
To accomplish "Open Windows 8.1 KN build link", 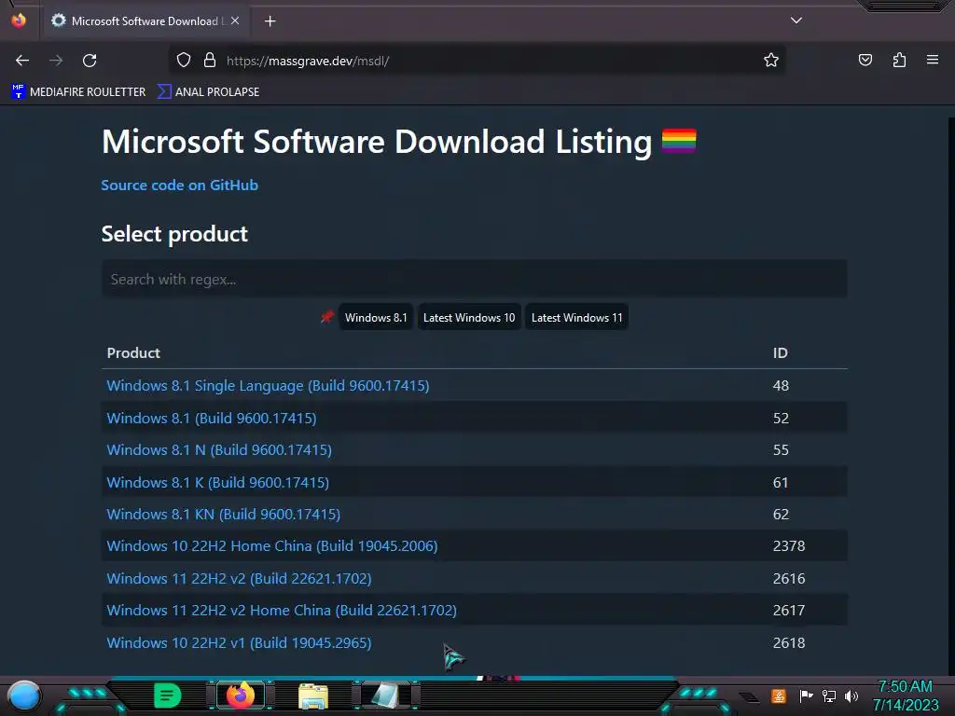I will pos(224,515).
